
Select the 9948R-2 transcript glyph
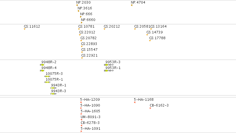tap(42, 65)
